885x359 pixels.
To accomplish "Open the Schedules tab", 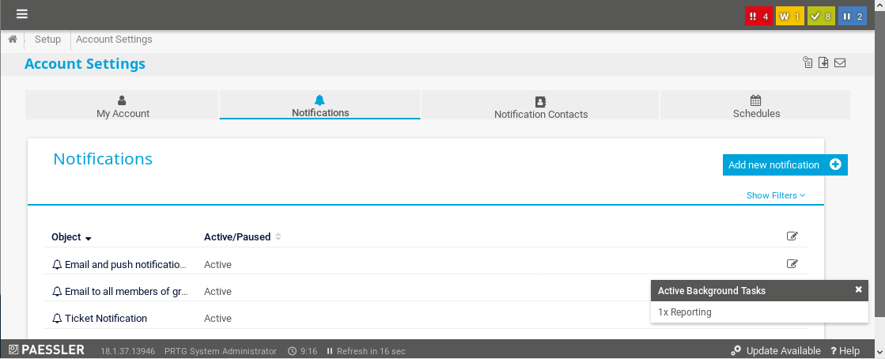I will [755, 106].
